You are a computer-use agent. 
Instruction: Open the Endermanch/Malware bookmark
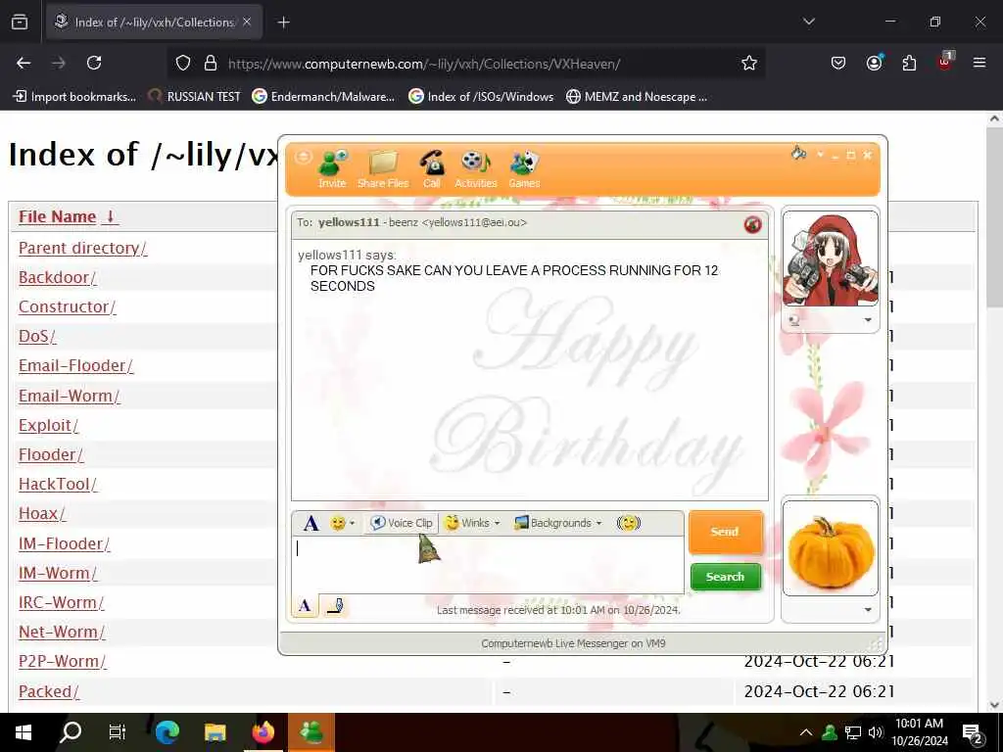(x=323, y=97)
